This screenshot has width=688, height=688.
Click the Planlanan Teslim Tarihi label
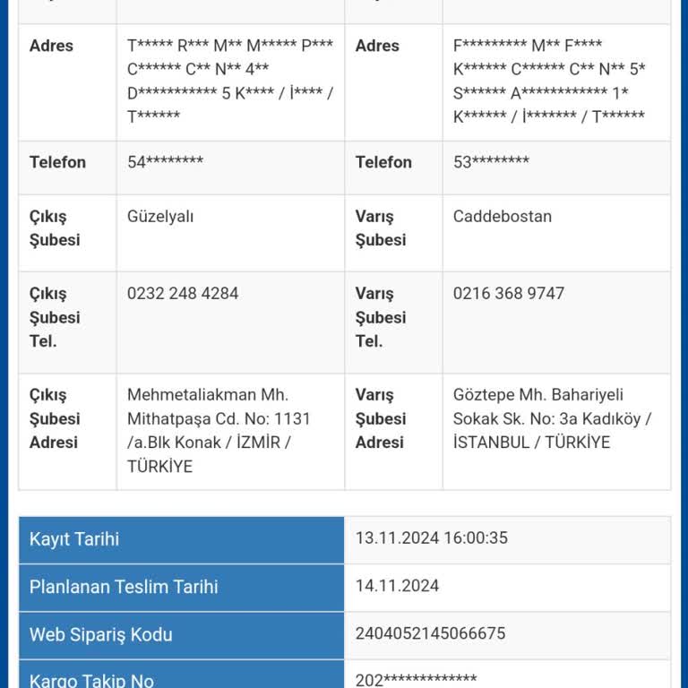coord(124,587)
